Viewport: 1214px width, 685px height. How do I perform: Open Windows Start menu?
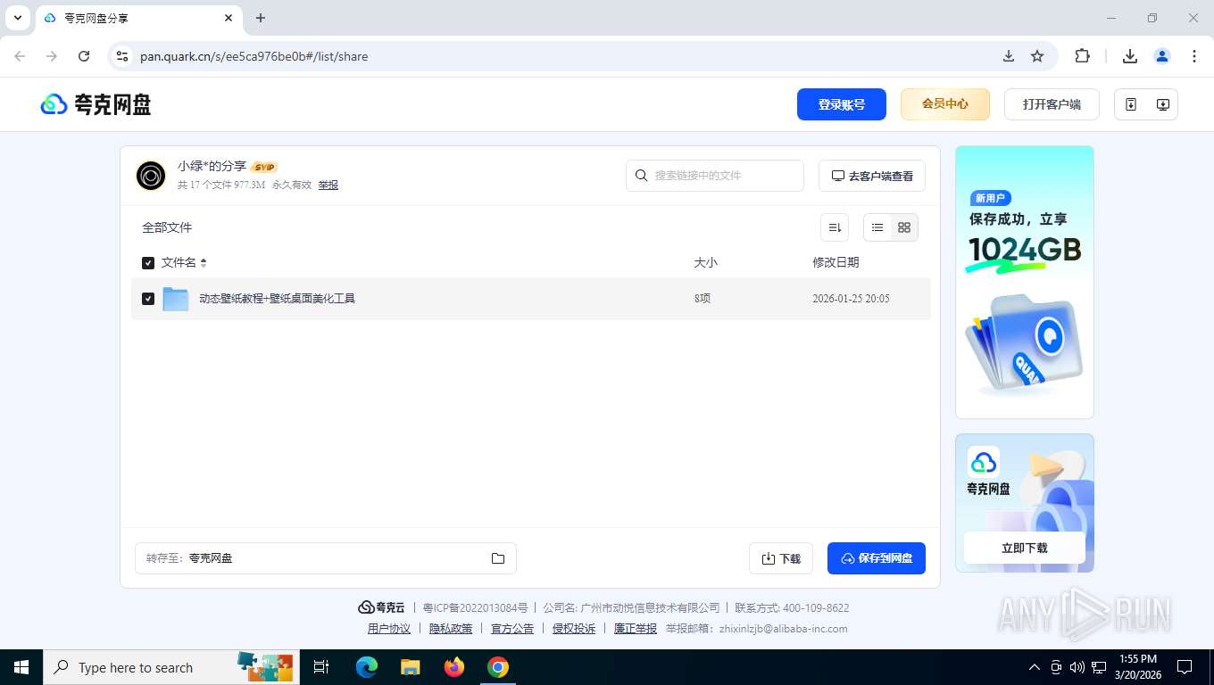(21, 667)
